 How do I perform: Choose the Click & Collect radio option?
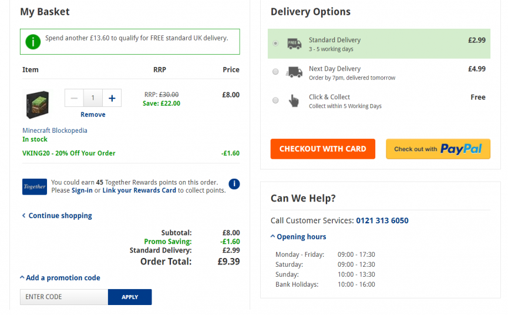[x=275, y=100]
